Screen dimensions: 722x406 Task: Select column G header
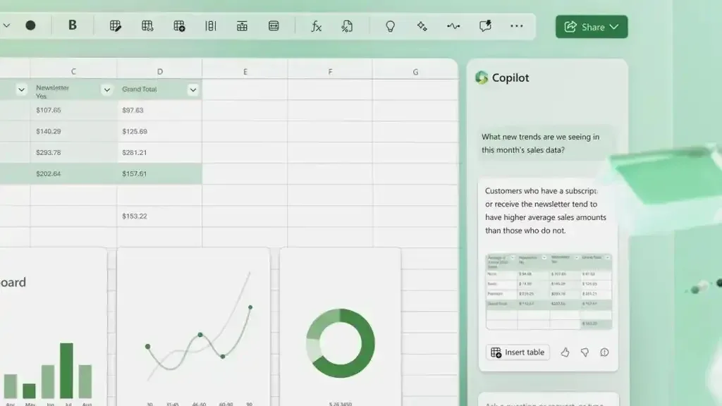click(415, 71)
